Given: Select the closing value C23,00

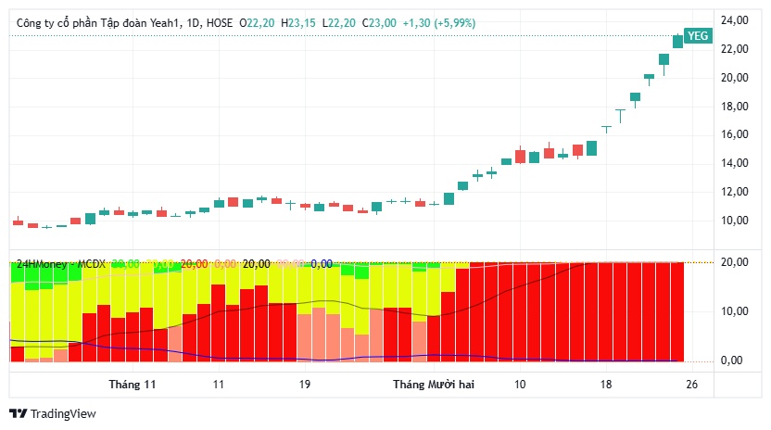Looking at the screenshot, I should tap(379, 22).
